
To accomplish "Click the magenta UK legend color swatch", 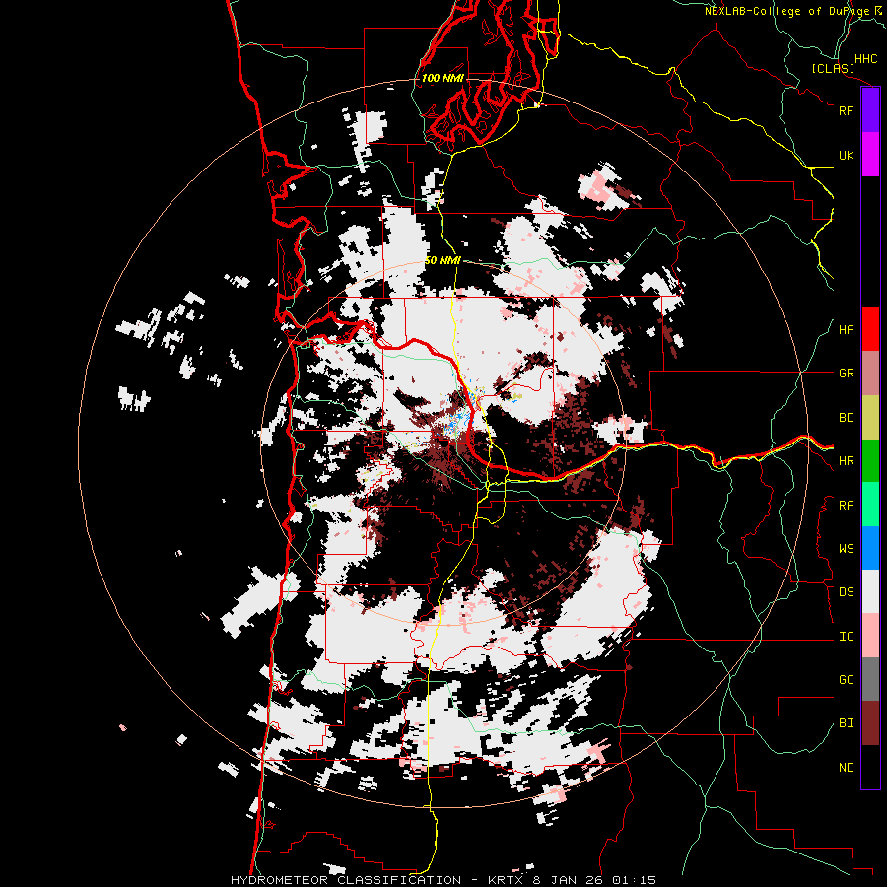I will [870, 155].
